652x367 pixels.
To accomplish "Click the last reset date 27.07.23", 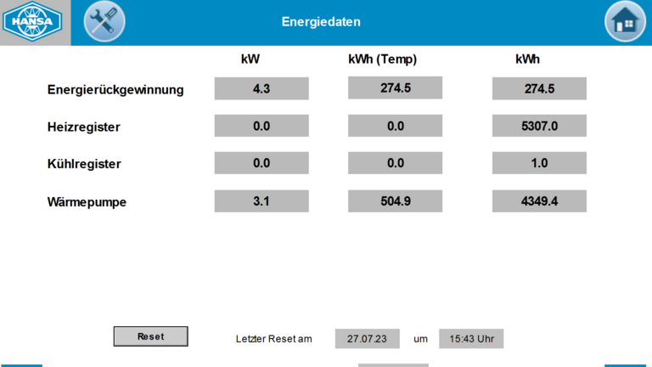I will [367, 339].
